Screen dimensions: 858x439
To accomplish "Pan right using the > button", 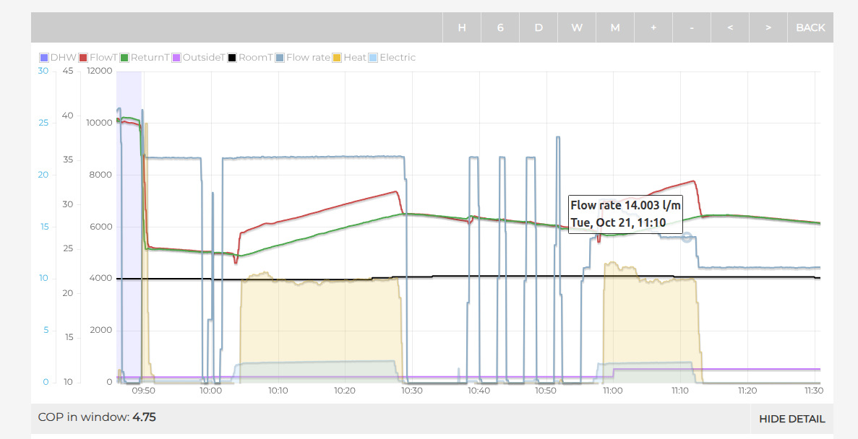I will (768, 27).
